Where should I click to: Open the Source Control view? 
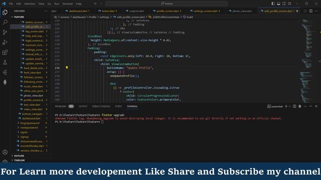5,32
